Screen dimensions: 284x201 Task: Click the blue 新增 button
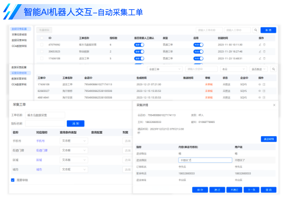tap(268, 30)
